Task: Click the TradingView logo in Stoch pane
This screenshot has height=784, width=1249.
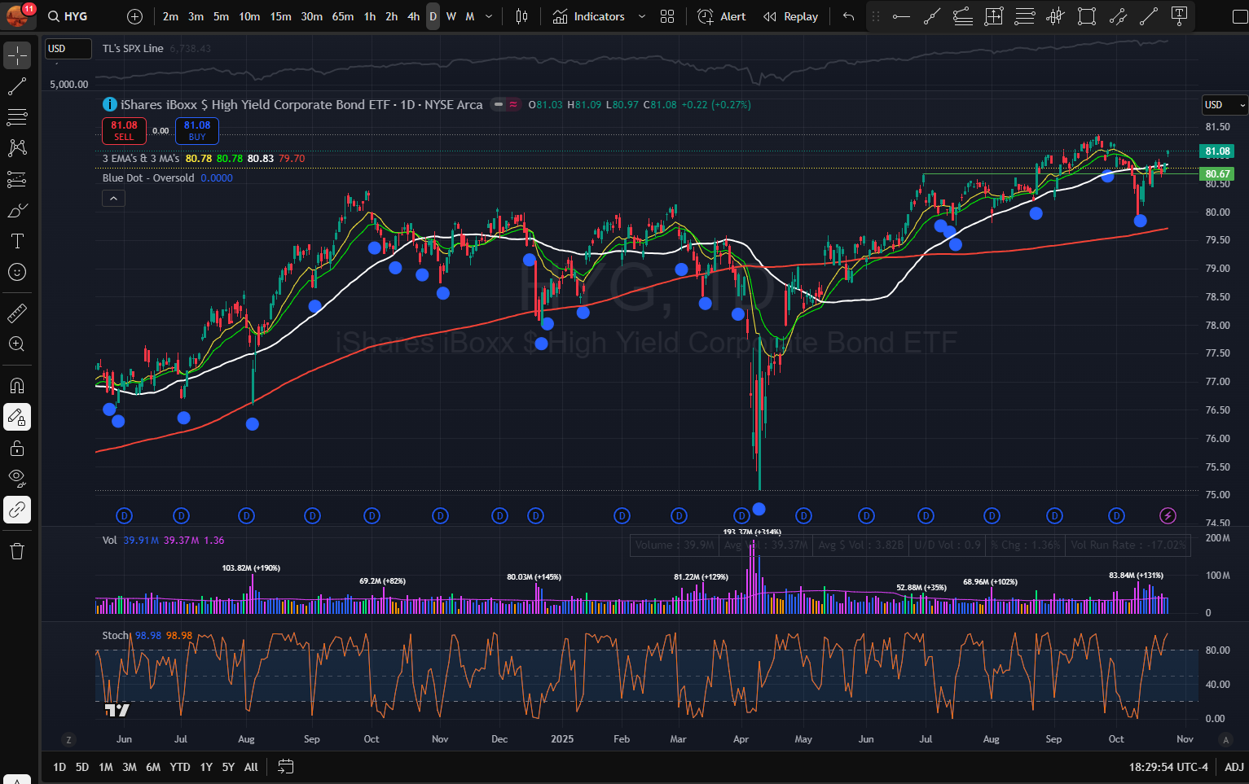Action: pyautogui.click(x=117, y=710)
